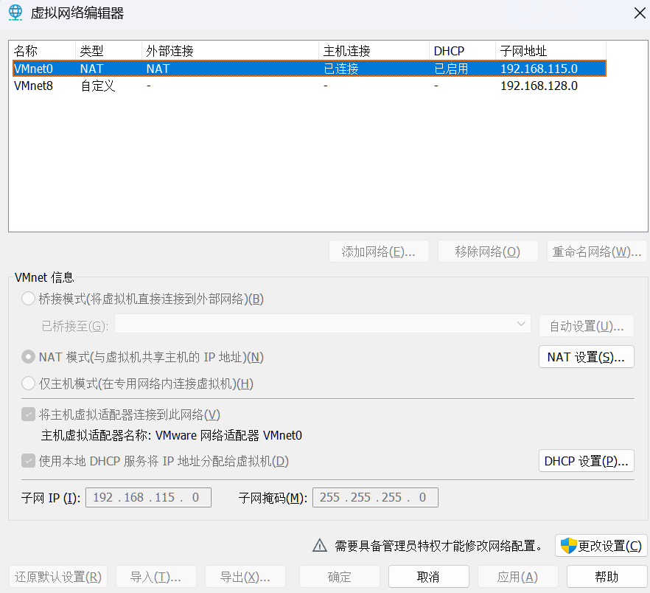650x593 pixels.
Task: Open 帮助 help button
Action: pos(607,576)
